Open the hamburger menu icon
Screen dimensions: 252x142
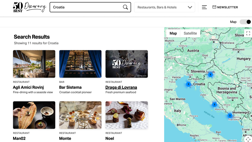(x=204, y=7)
